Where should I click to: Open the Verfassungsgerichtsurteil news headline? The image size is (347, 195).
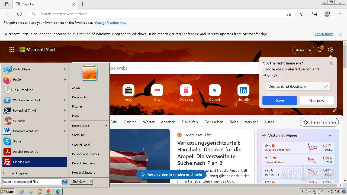pyautogui.click(x=209, y=153)
